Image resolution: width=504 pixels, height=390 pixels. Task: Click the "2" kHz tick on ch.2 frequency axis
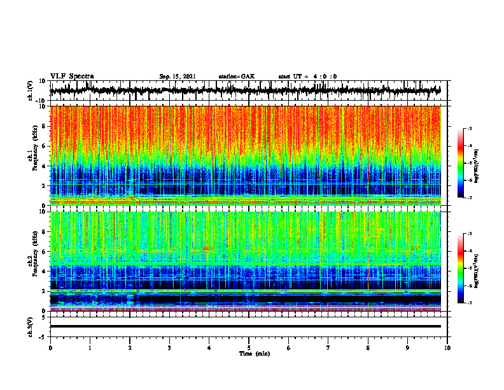tap(44, 291)
